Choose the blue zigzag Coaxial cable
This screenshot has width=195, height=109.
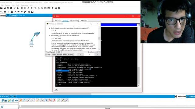tap(46, 100)
